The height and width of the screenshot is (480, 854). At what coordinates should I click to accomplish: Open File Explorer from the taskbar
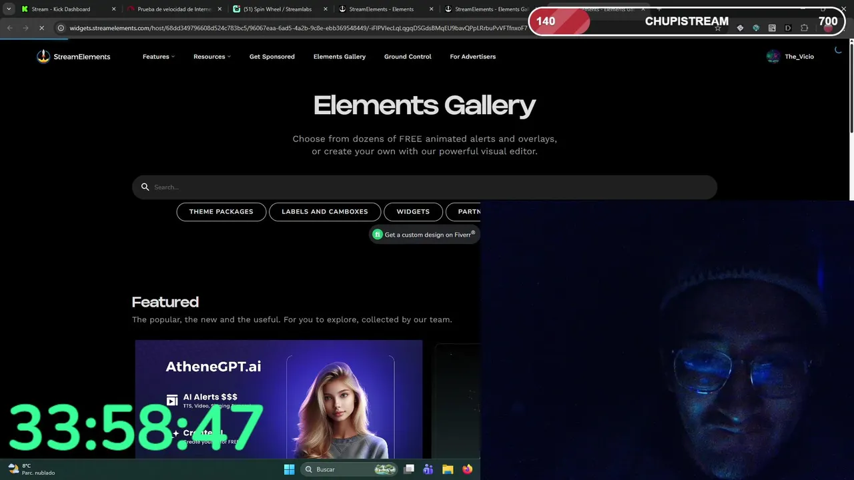point(448,469)
